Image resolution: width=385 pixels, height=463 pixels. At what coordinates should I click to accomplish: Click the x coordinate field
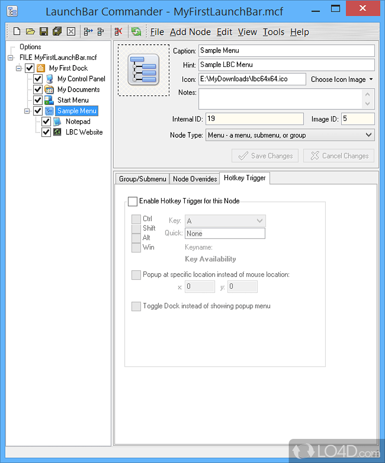(200, 286)
